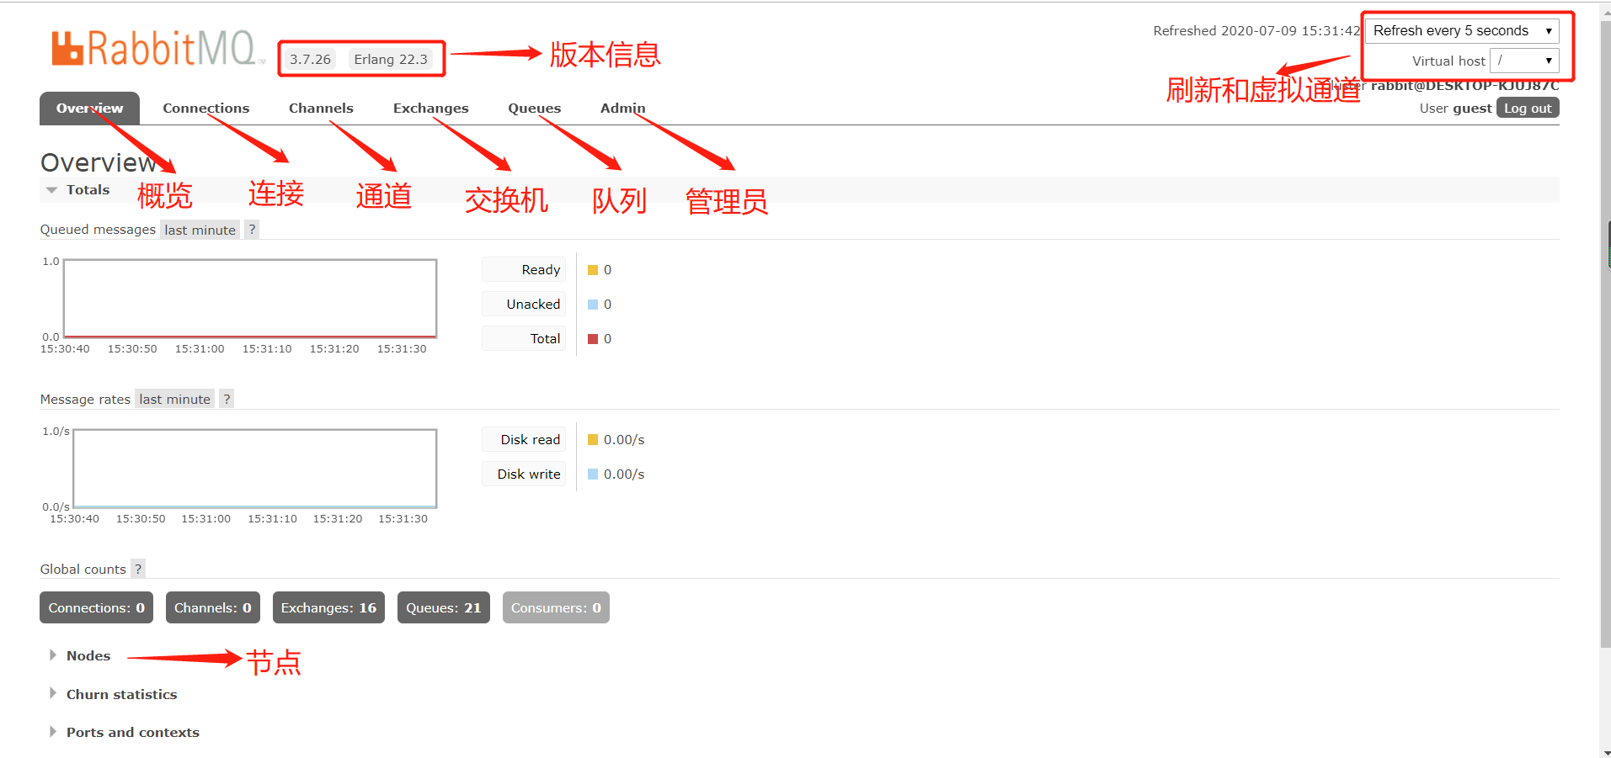Image resolution: width=1611 pixels, height=758 pixels.
Task: Open help for Queued messages
Action: pos(252,230)
